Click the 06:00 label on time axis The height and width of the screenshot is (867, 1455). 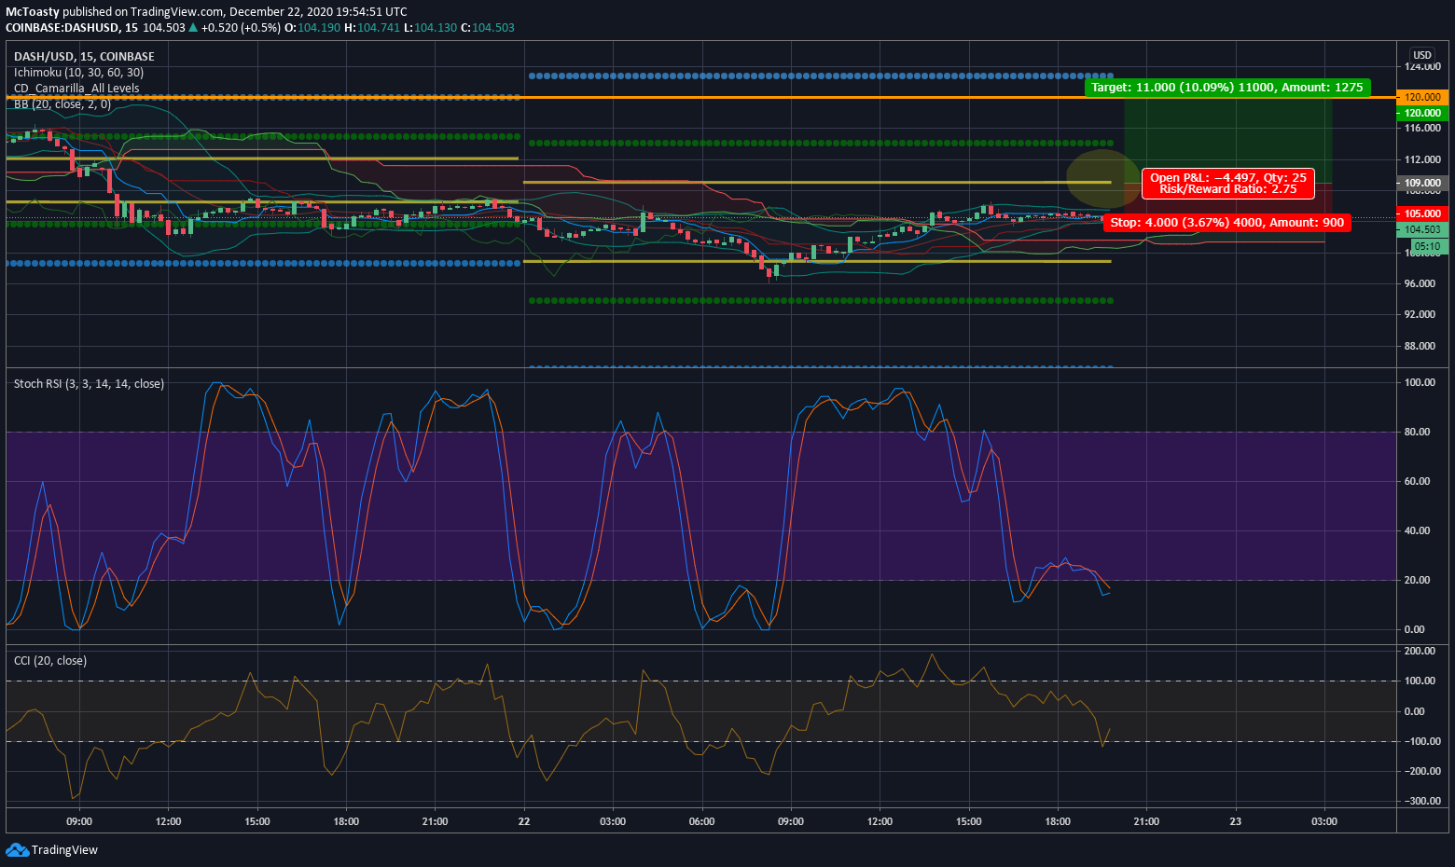point(701,821)
